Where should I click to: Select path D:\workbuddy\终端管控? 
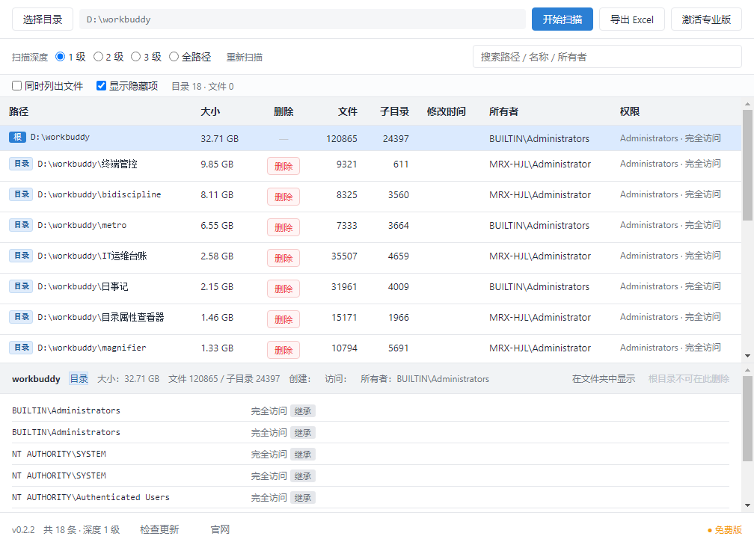pos(88,164)
